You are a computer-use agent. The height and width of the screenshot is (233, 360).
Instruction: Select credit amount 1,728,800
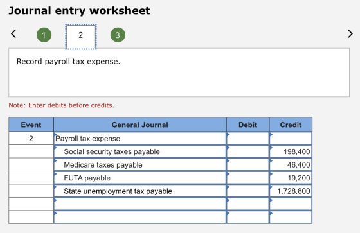[x=291, y=191]
